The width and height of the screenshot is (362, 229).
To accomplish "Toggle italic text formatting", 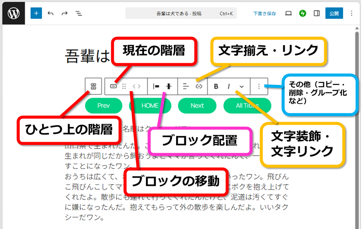I will tap(229, 87).
